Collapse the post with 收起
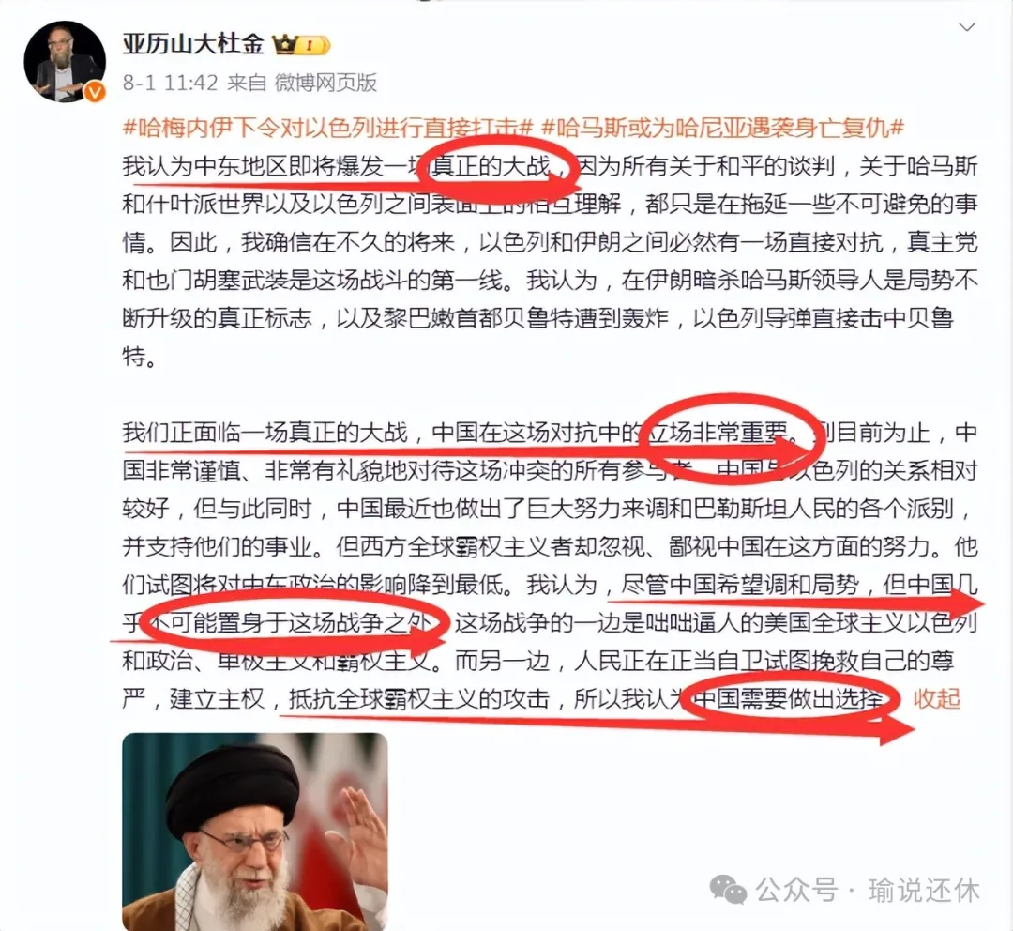Screen dimensions: 1013x931 [x=937, y=698]
